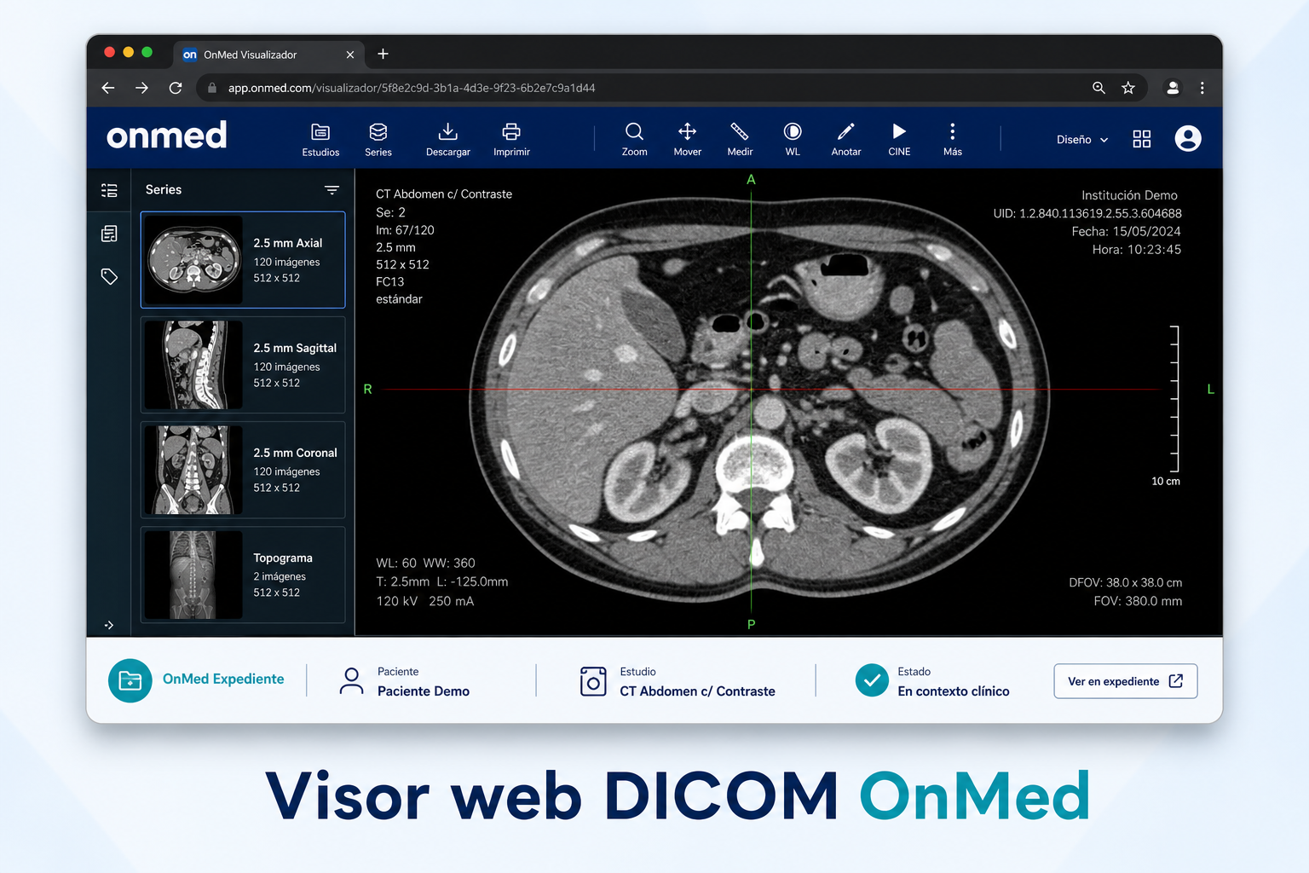This screenshot has height=873, width=1309.
Task: Click the Institución Demo text
Action: (1129, 195)
